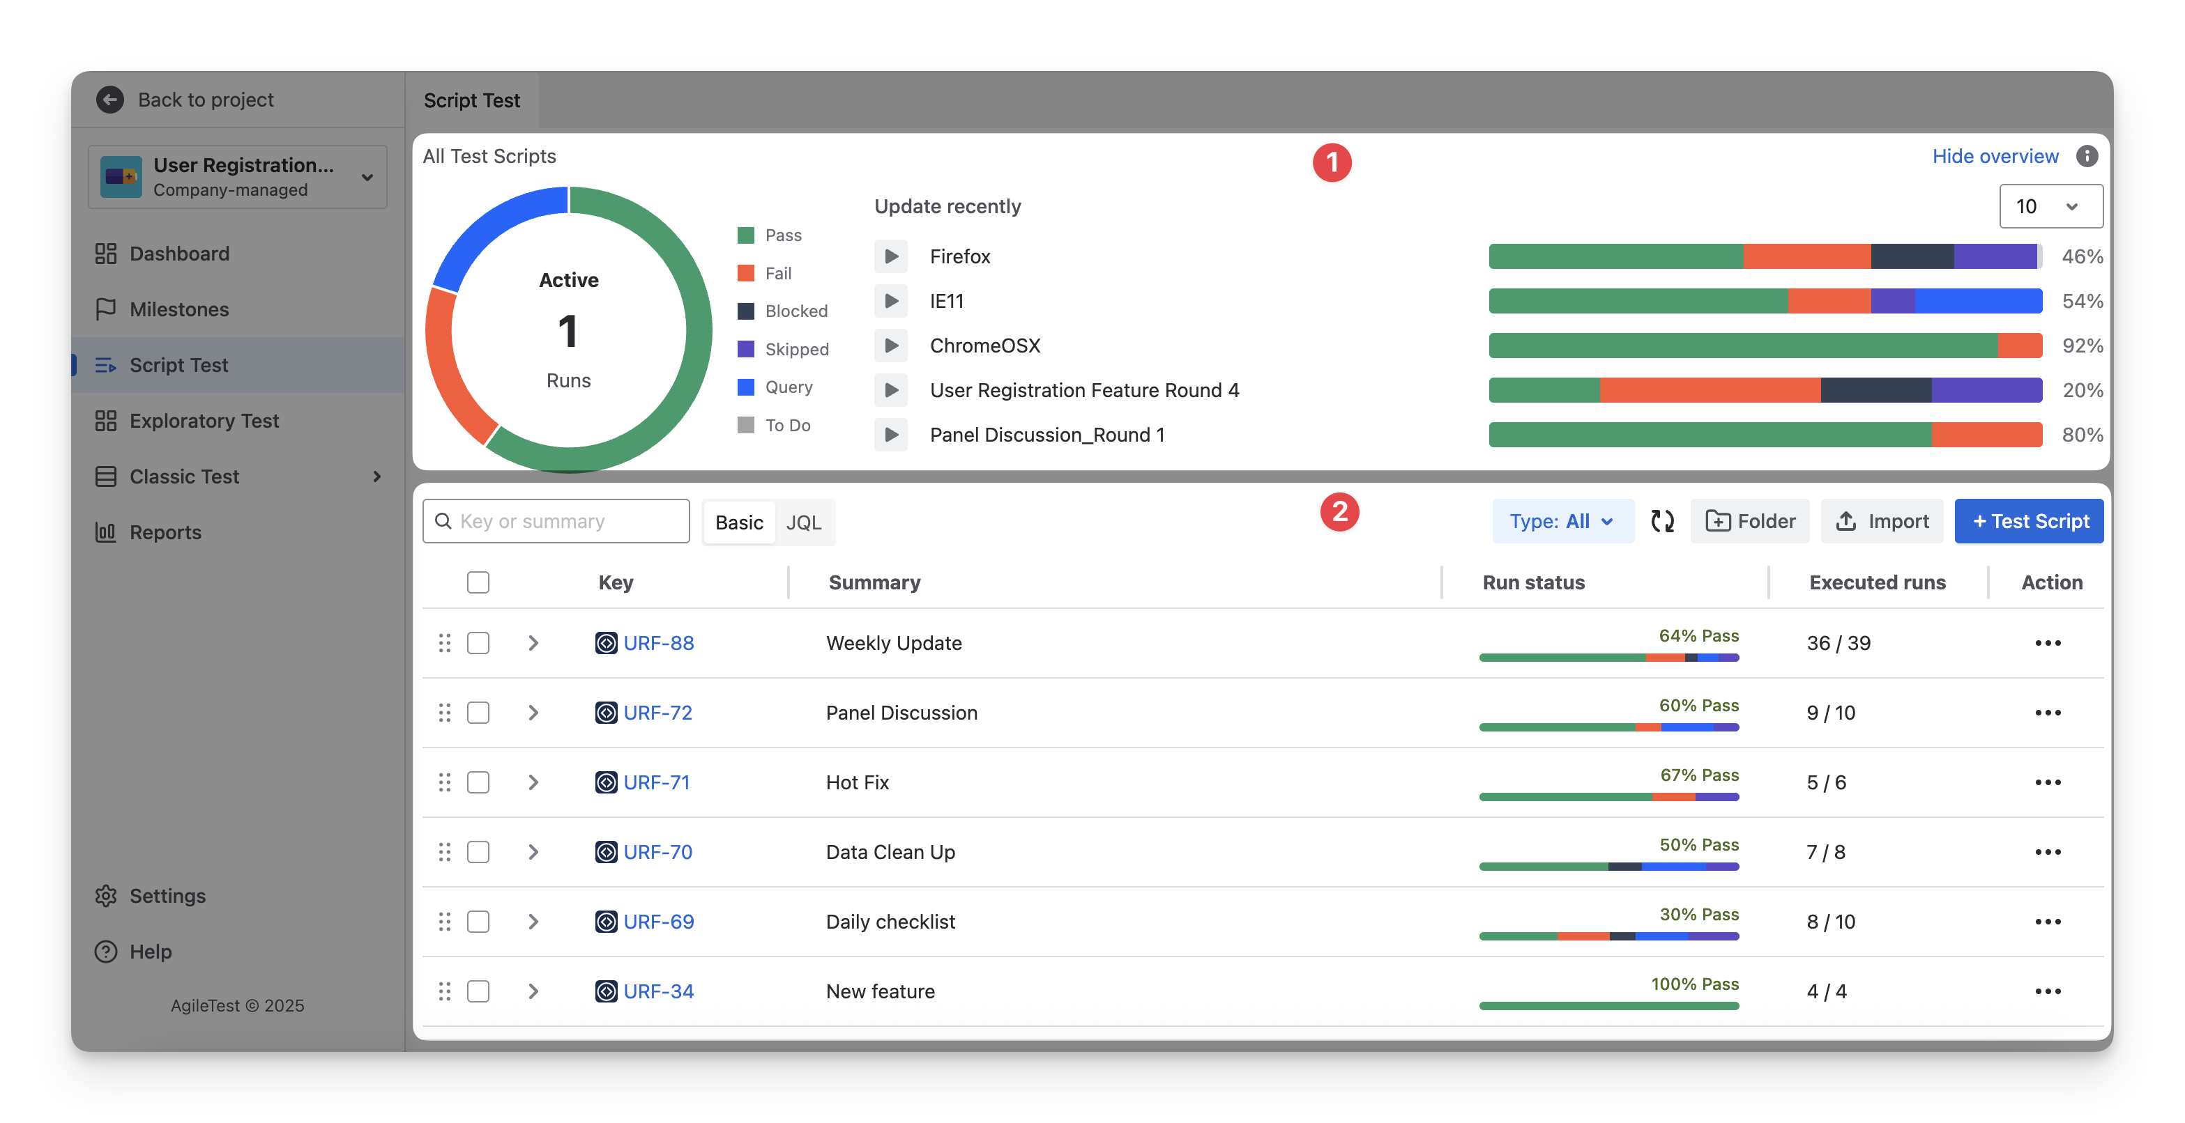Switch to the JQL search tab
The width and height of the screenshot is (2185, 1123).
[803, 522]
